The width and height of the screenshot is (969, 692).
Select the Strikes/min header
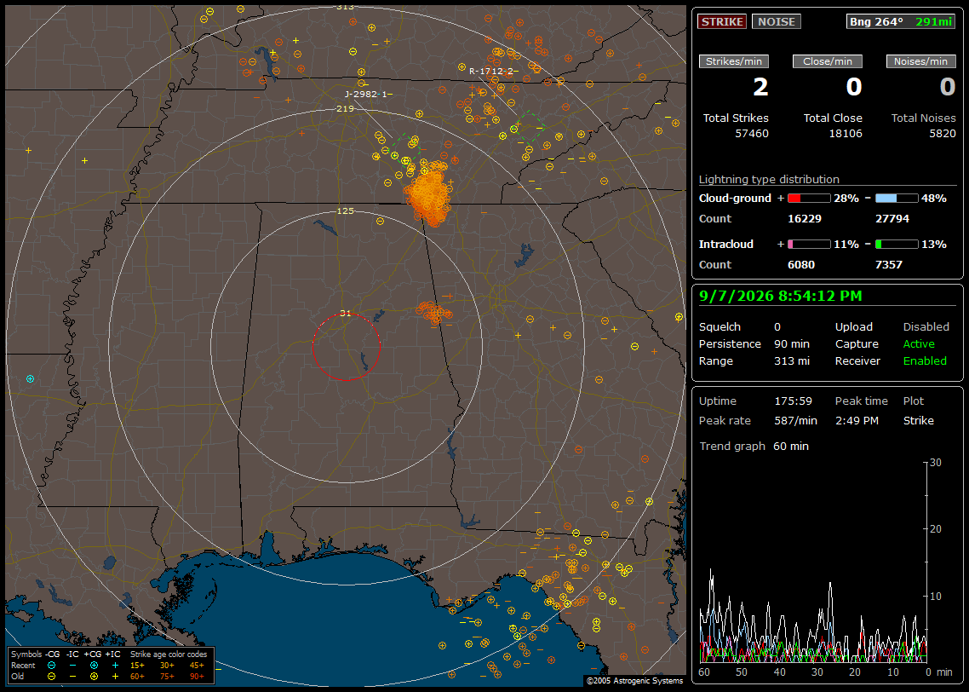733,61
